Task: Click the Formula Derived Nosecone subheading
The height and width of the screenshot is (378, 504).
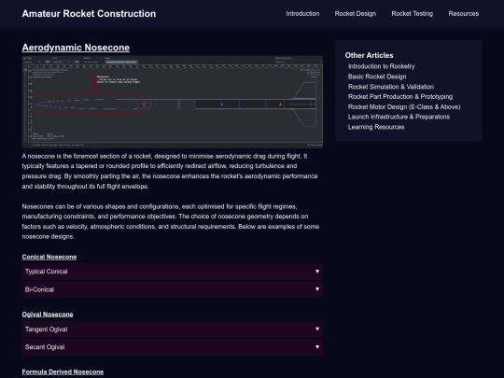Action: (63, 371)
